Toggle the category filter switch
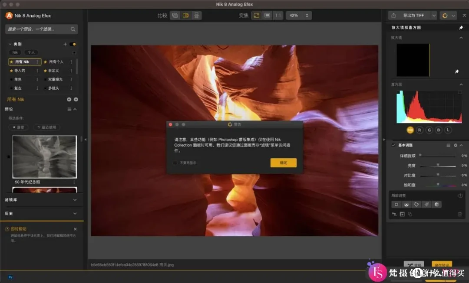Screen dimensions: 469x283 point(73,44)
